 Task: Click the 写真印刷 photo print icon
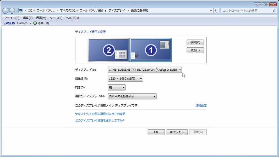coord(35,23)
